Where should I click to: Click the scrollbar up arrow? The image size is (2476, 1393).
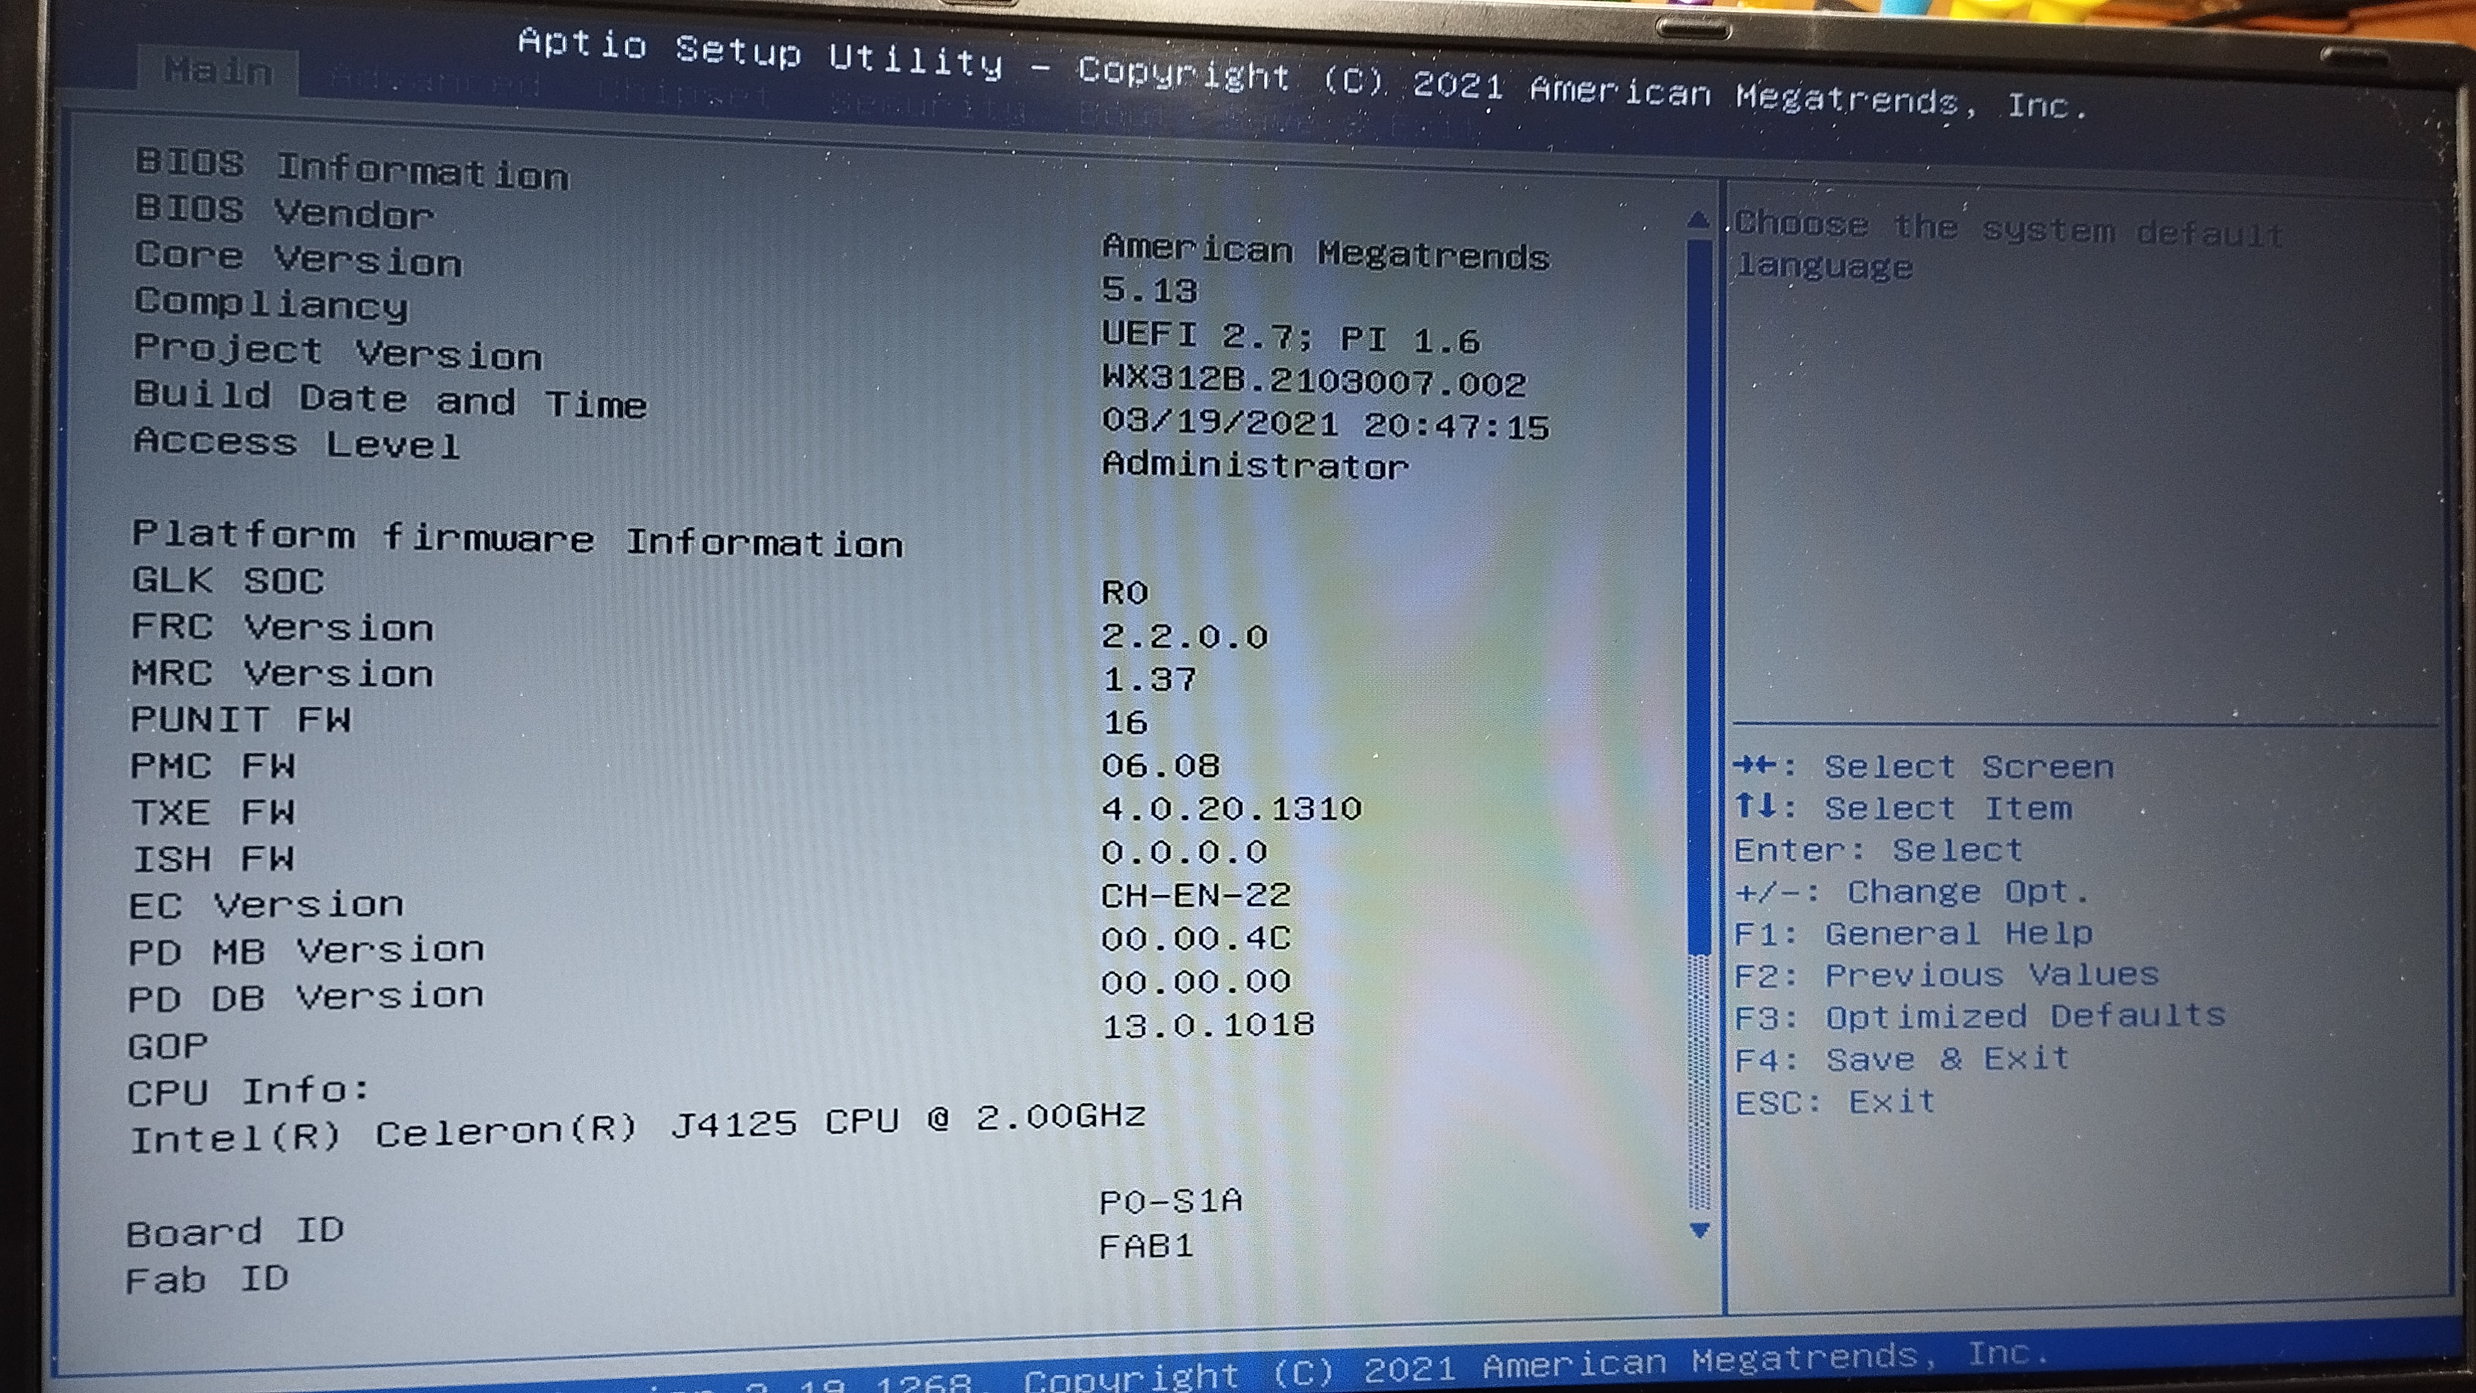coord(1697,220)
